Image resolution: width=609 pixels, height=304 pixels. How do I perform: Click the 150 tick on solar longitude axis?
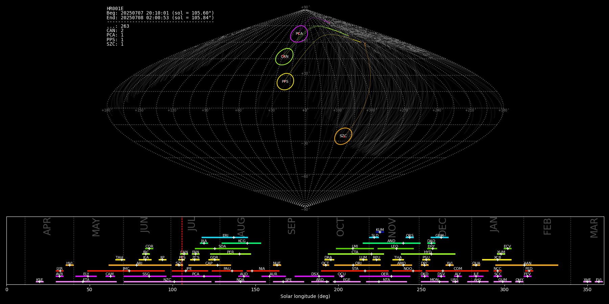pyautogui.click(x=255, y=289)
